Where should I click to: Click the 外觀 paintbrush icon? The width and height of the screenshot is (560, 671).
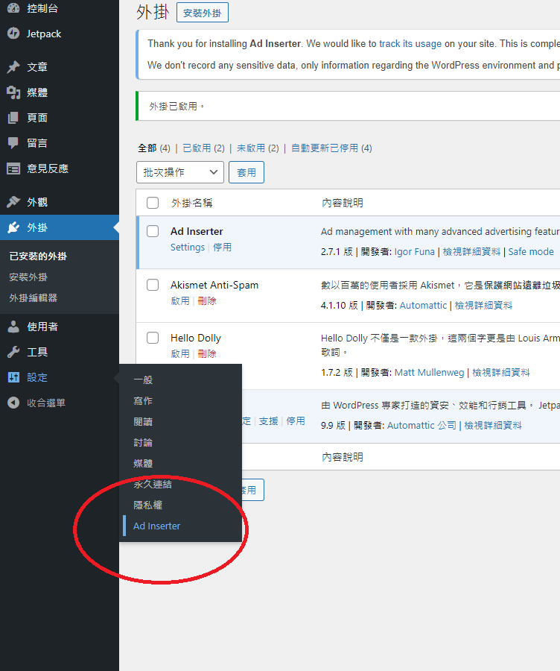(x=13, y=202)
